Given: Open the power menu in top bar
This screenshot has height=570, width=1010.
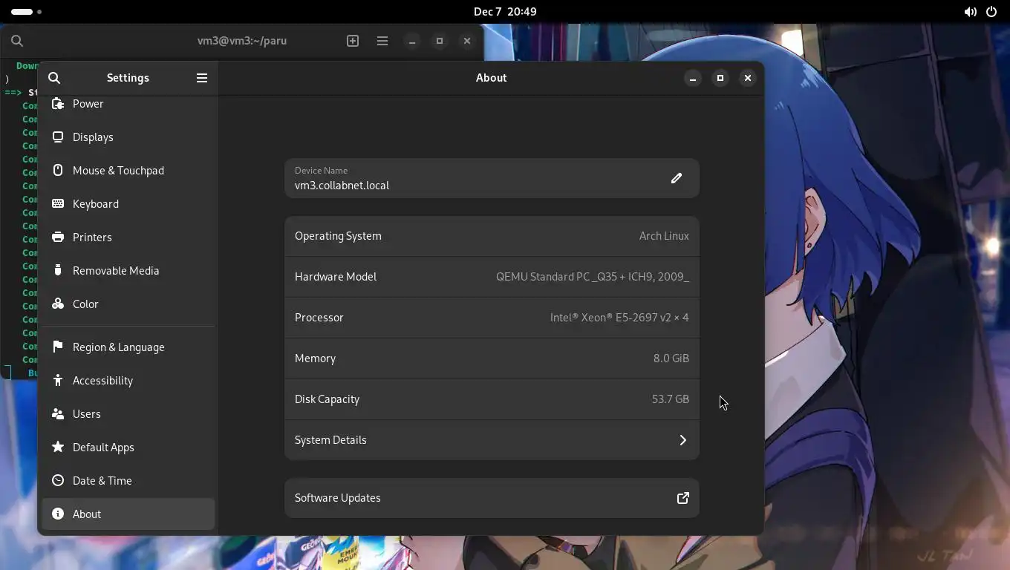Looking at the screenshot, I should (991, 12).
